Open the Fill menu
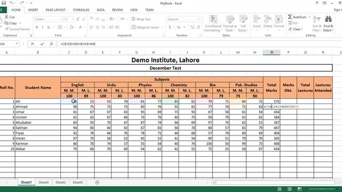Screen dimensions: 342x192 [x=293, y=23]
